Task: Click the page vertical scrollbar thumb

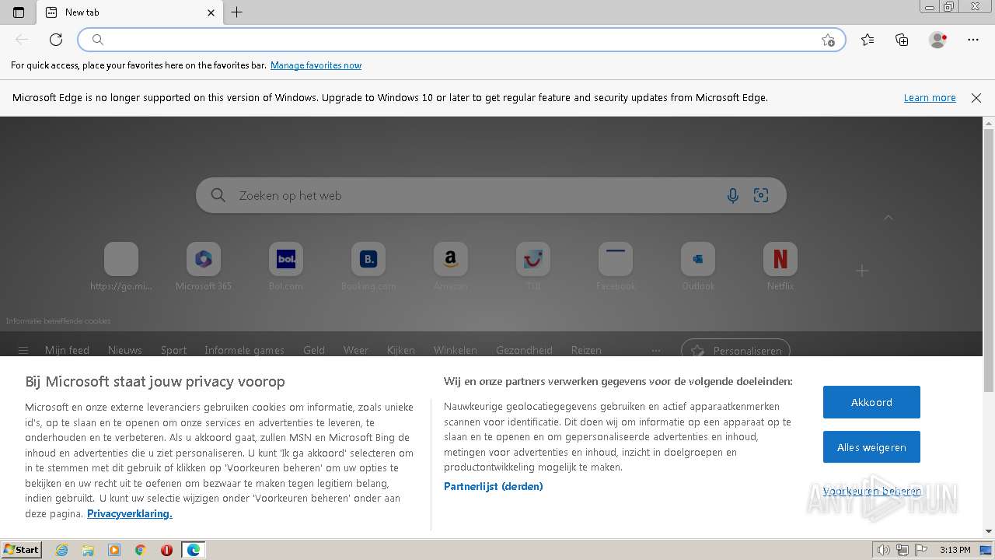Action: pyautogui.click(x=989, y=259)
